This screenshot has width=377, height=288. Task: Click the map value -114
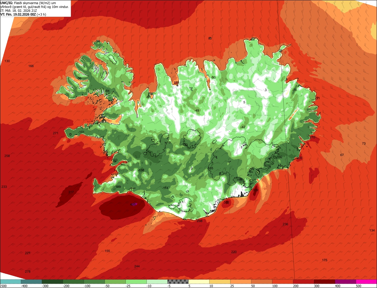165,188
